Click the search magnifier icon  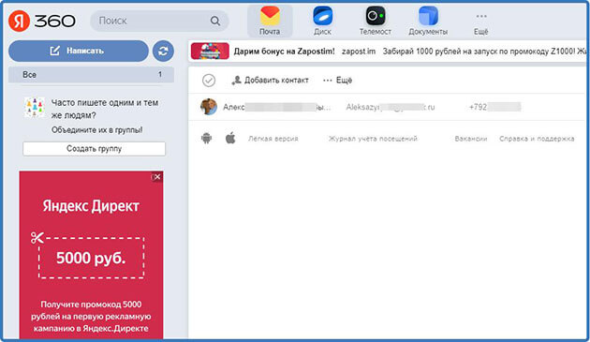tap(214, 21)
